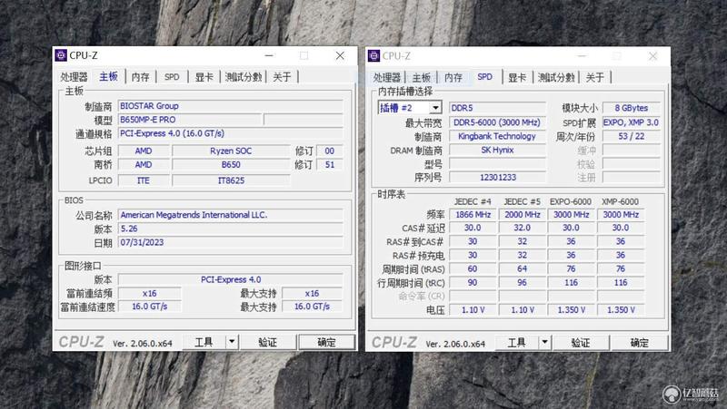The image size is (727, 409).
Task: Click the 确定 button in left CPU-Z window
Action: (326, 342)
